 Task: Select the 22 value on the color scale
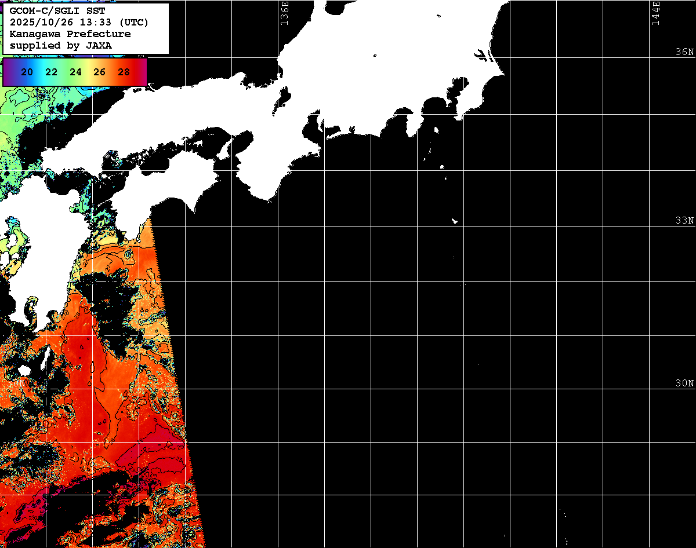point(51,72)
